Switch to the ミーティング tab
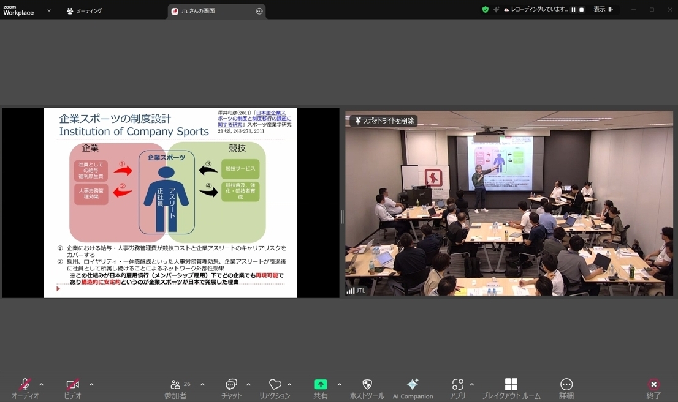This screenshot has height=402, width=678. pos(85,11)
